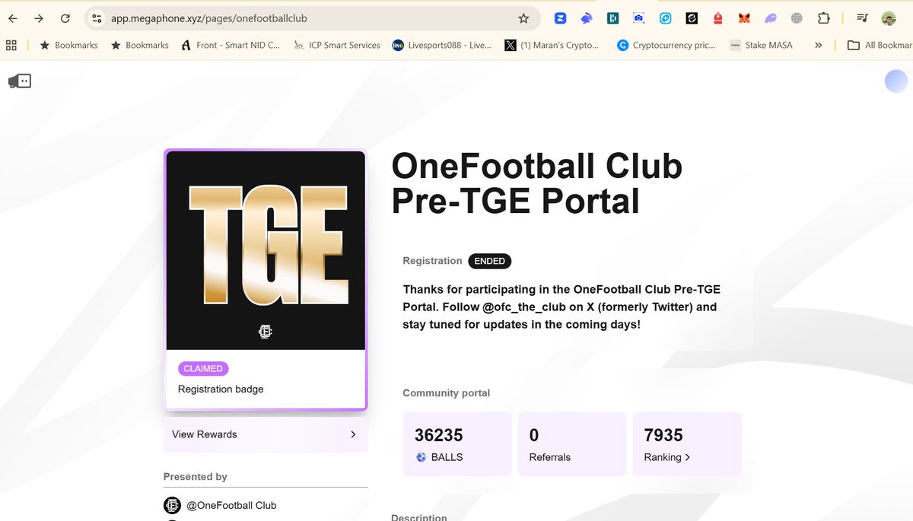Click the BALLS globe icon beside 36235
The height and width of the screenshot is (521, 913).
(x=421, y=457)
